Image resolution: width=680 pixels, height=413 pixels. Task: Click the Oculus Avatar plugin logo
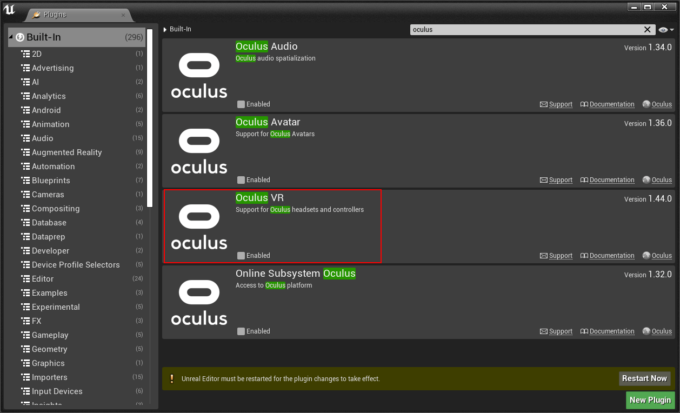tap(199, 151)
